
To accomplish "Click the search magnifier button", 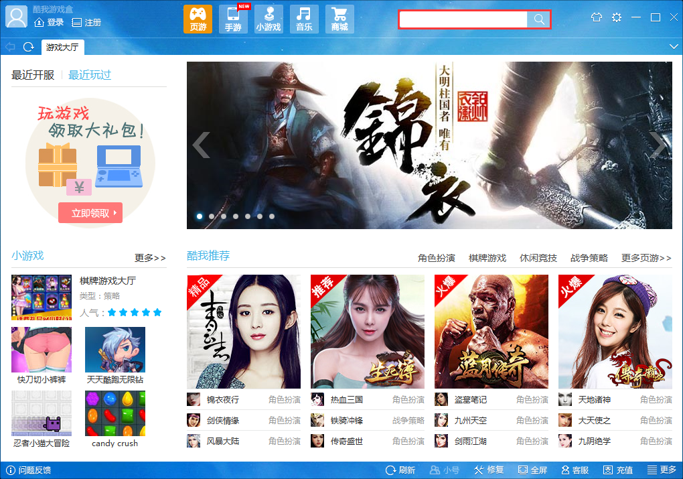I will coord(539,19).
